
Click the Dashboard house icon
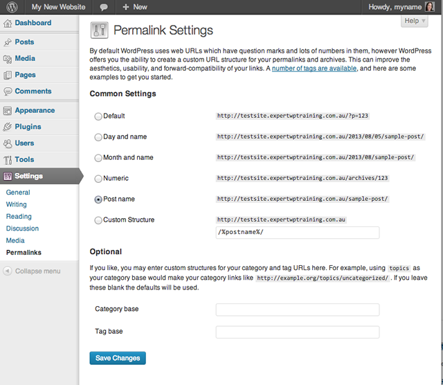click(8, 23)
